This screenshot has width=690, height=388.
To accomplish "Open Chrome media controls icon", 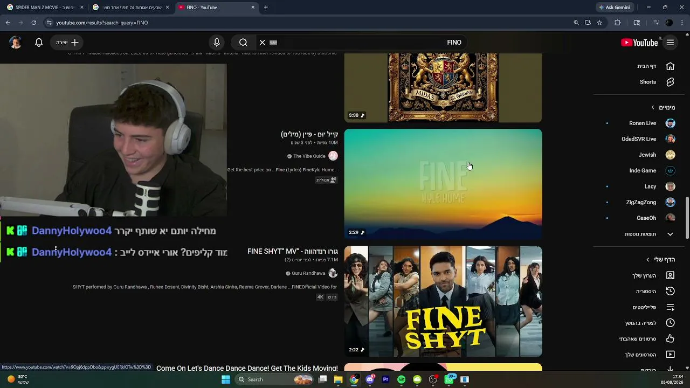I will point(656,23).
